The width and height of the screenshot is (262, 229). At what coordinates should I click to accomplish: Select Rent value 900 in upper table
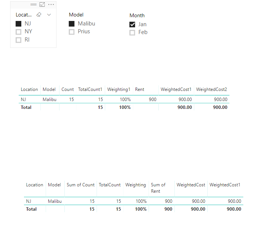[153, 100]
